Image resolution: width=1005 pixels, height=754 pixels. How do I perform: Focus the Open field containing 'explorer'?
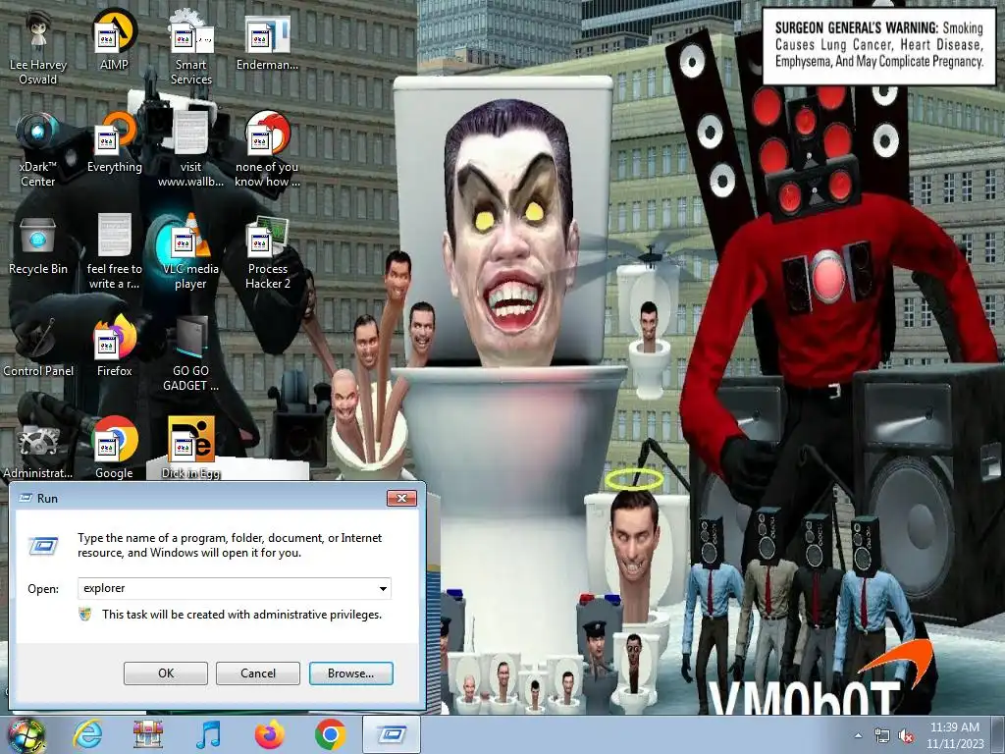coord(234,589)
